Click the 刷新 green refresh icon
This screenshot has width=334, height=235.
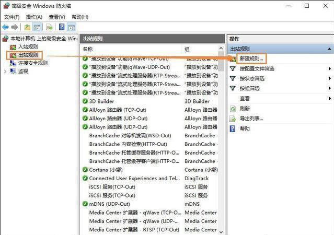233,109
